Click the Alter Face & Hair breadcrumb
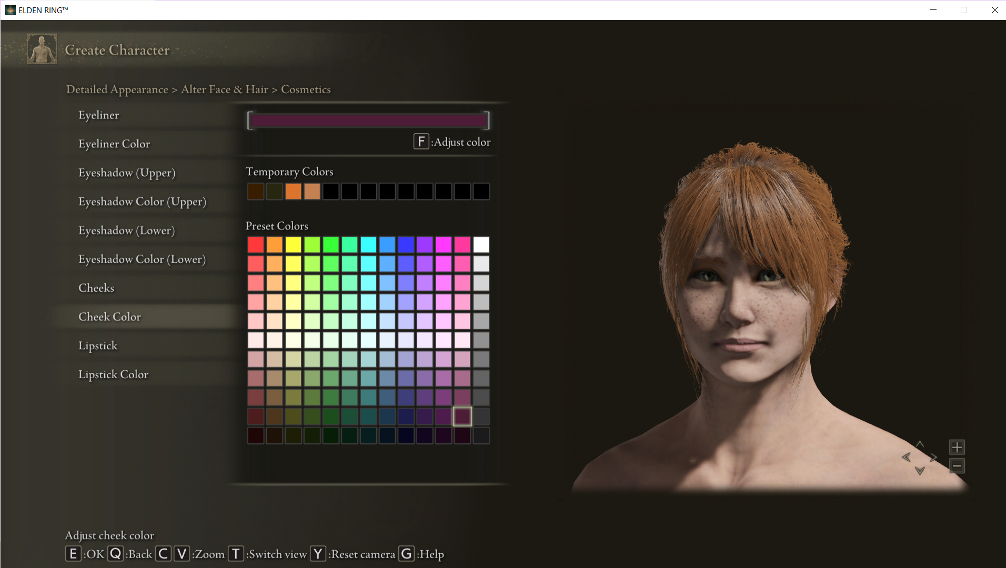Image resolution: width=1006 pixels, height=568 pixels. click(x=225, y=89)
